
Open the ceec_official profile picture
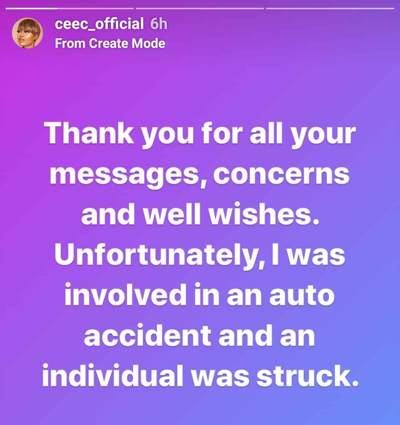[x=27, y=33]
